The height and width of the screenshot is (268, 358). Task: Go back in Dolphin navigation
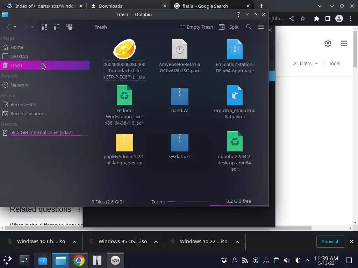click(x=8, y=27)
